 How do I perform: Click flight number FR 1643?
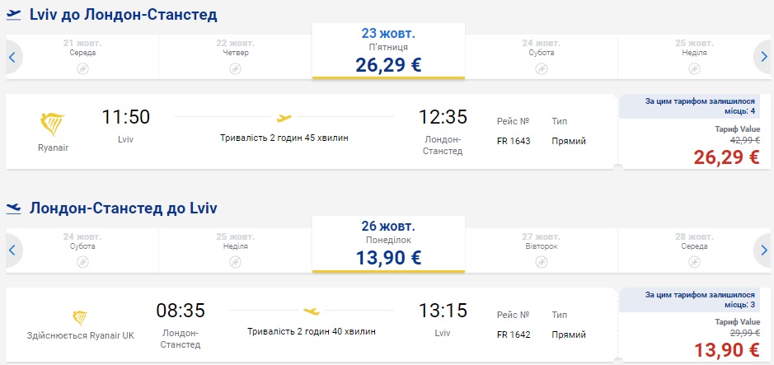coord(514,141)
